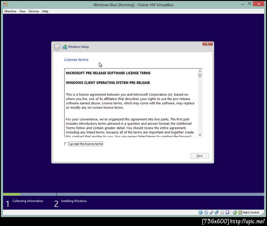This screenshot has width=267, height=226.
Task: Click the hard disk activity status icon
Action: 200,212
